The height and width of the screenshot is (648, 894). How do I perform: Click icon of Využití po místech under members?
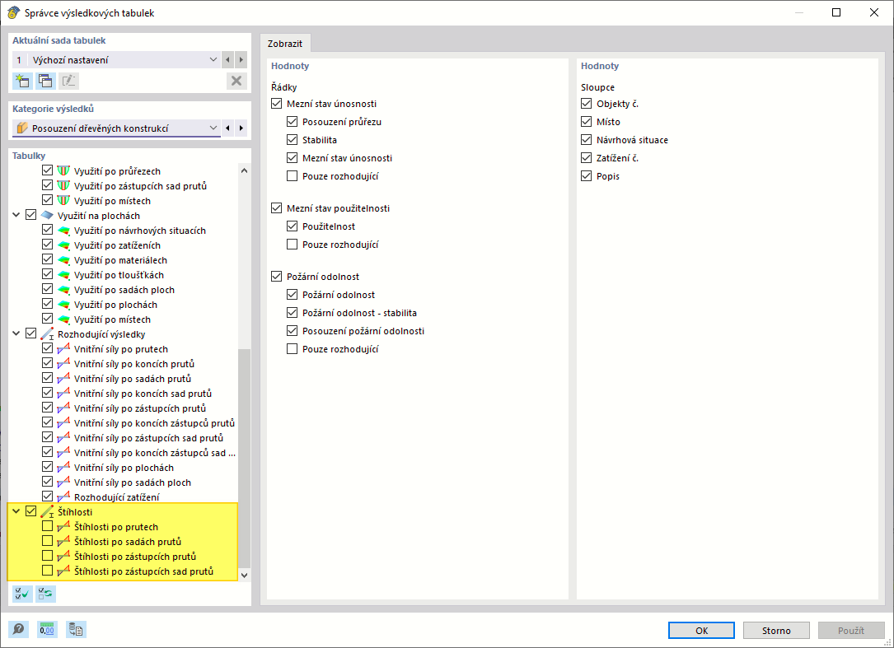click(63, 201)
